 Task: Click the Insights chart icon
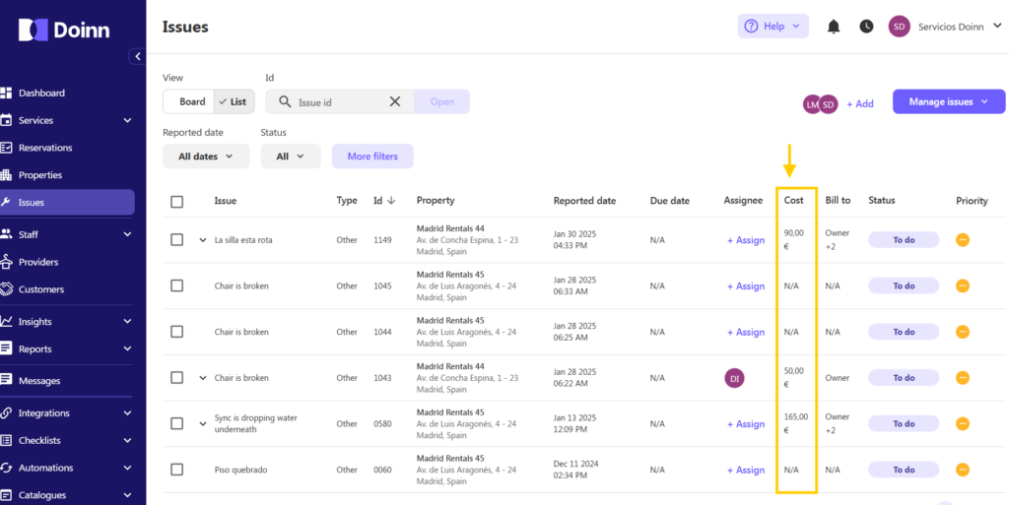pos(6,321)
